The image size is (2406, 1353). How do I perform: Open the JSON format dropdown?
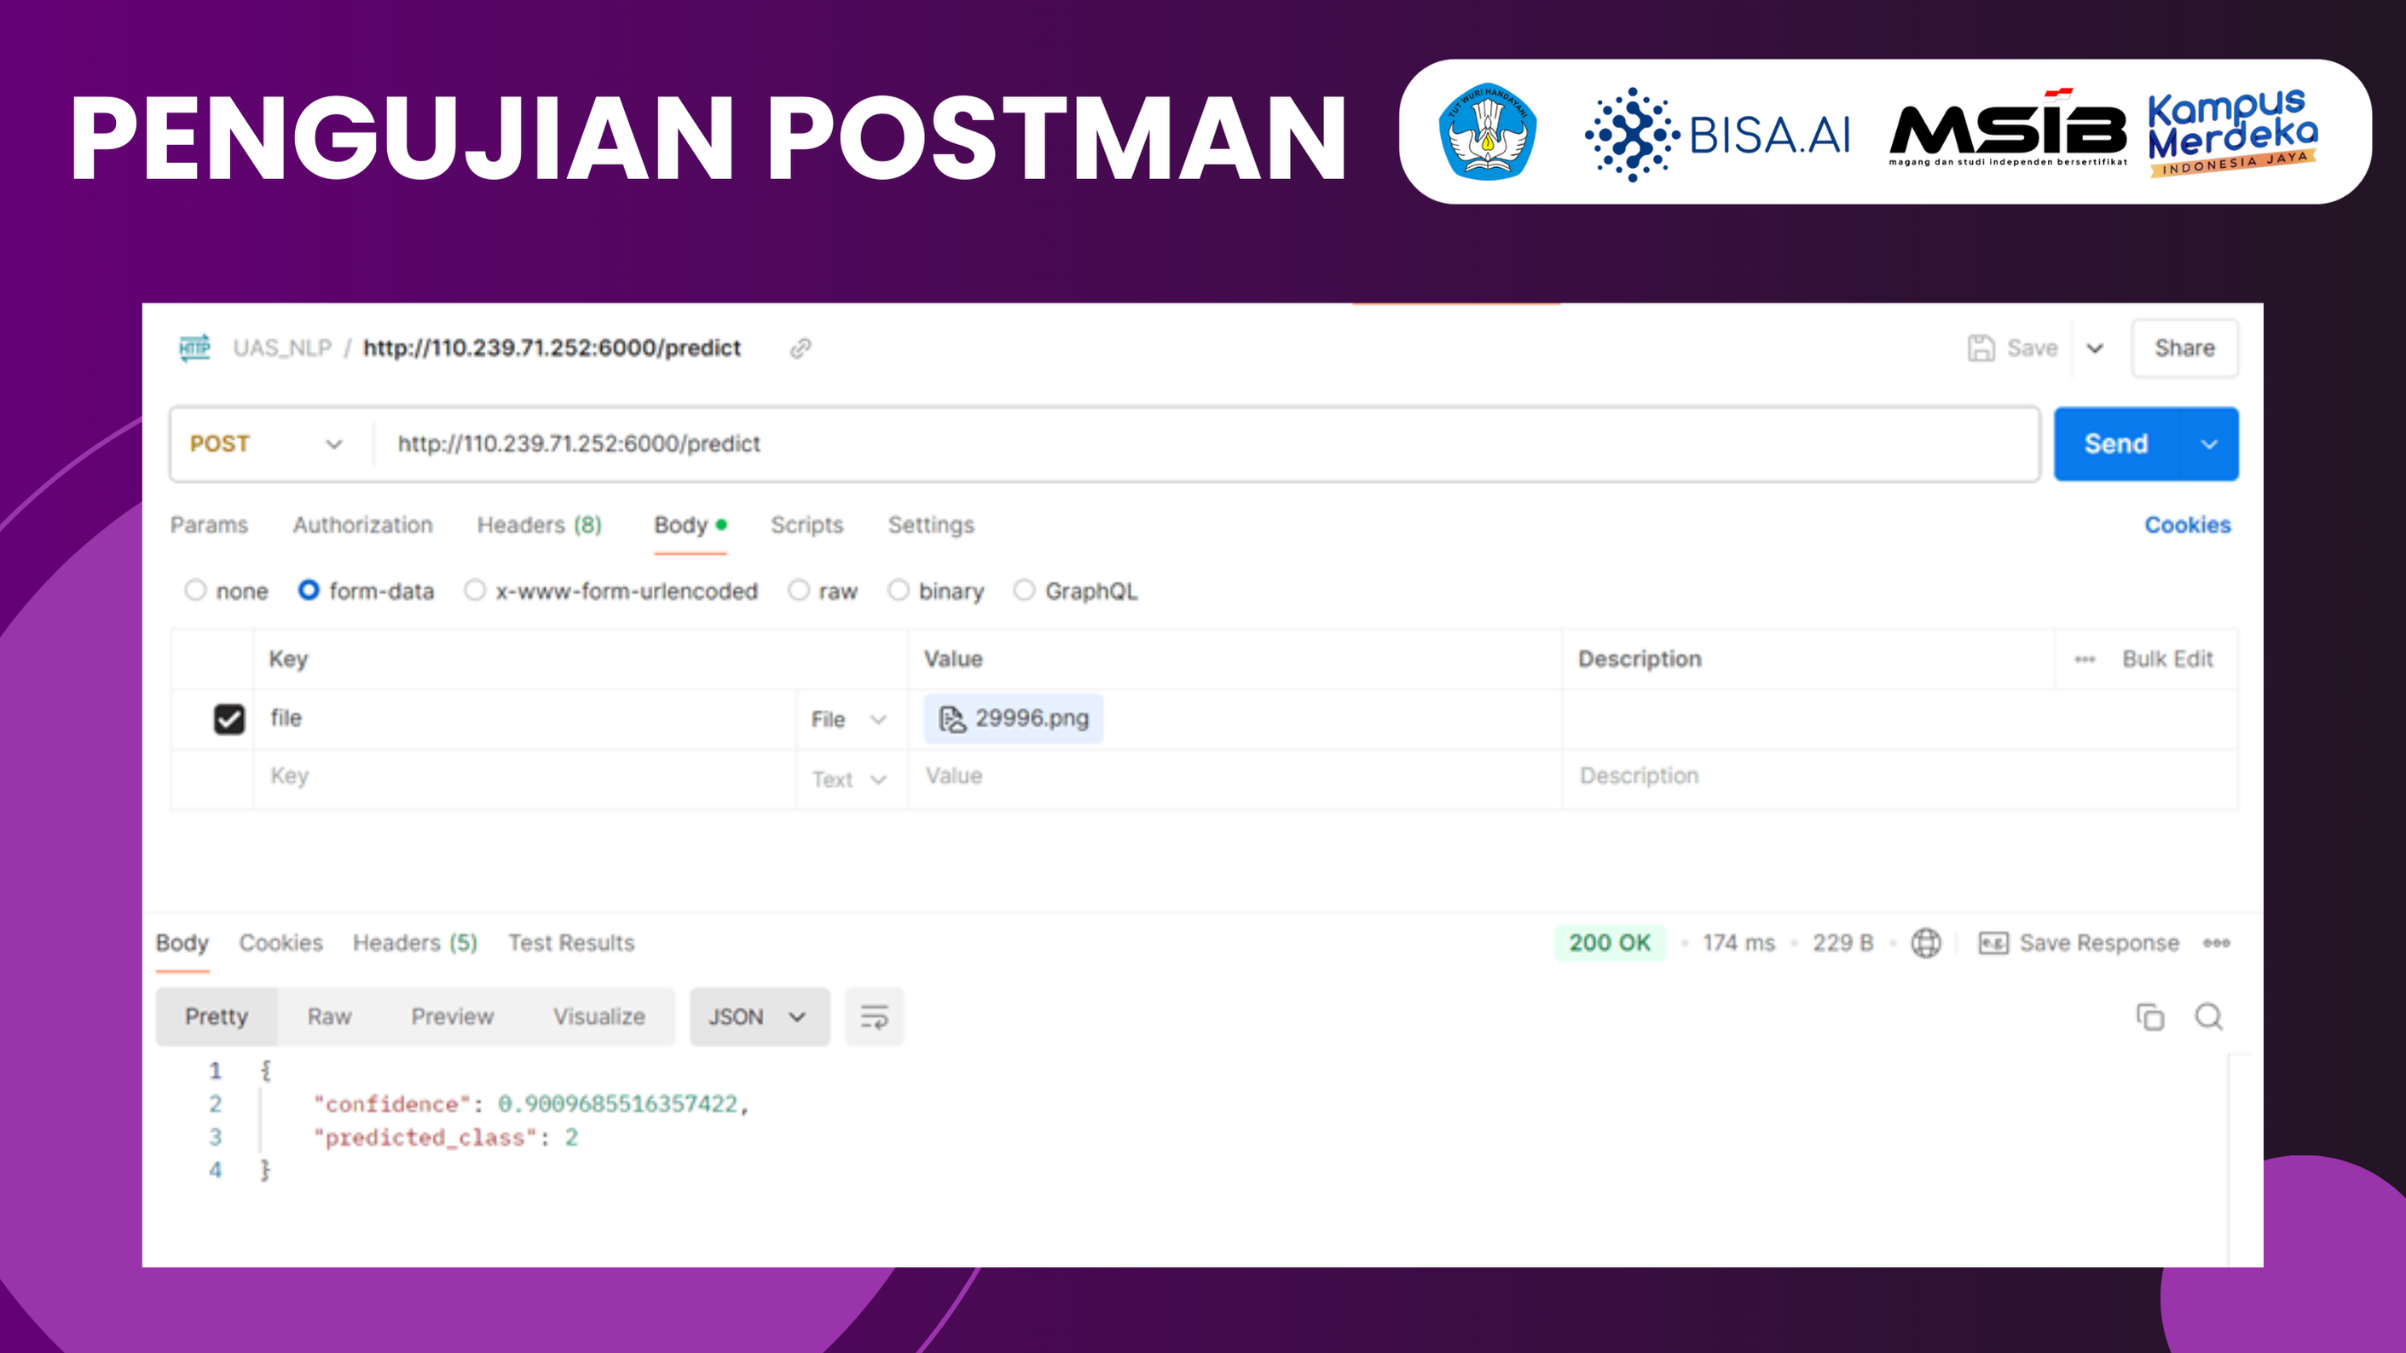pos(759,1017)
